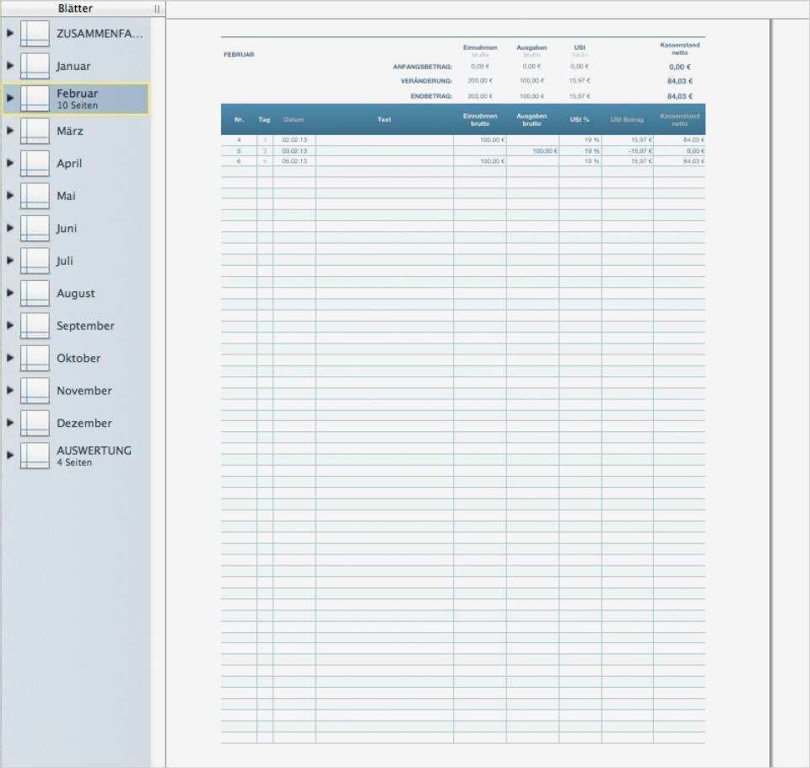Expand the Februar sheet disclosure triangle
The image size is (810, 768).
(x=10, y=97)
